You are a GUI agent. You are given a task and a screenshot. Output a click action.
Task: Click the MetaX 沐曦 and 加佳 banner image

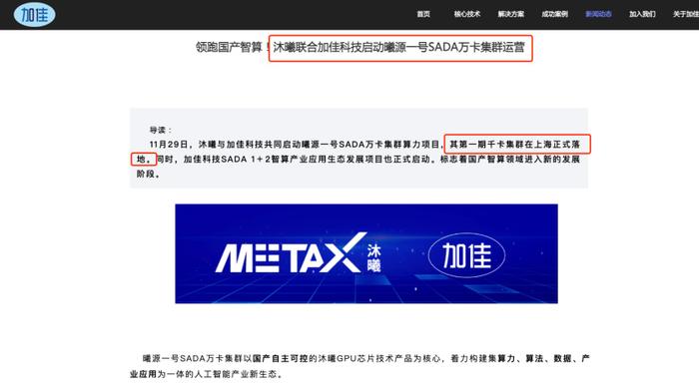click(366, 253)
